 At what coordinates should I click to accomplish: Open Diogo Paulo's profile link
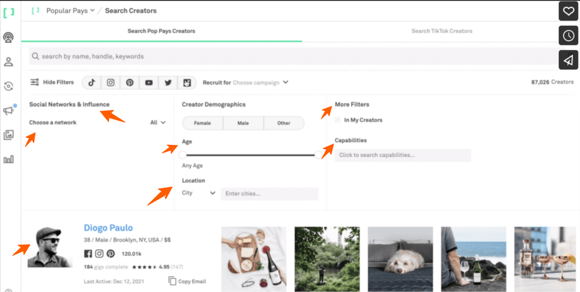point(109,228)
